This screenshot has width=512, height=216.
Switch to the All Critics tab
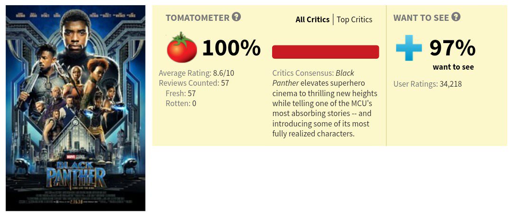coord(312,19)
